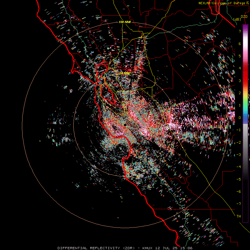The height and width of the screenshot is (250, 250).
Task: Click the ZDR color scale bar
Action: 245,123
